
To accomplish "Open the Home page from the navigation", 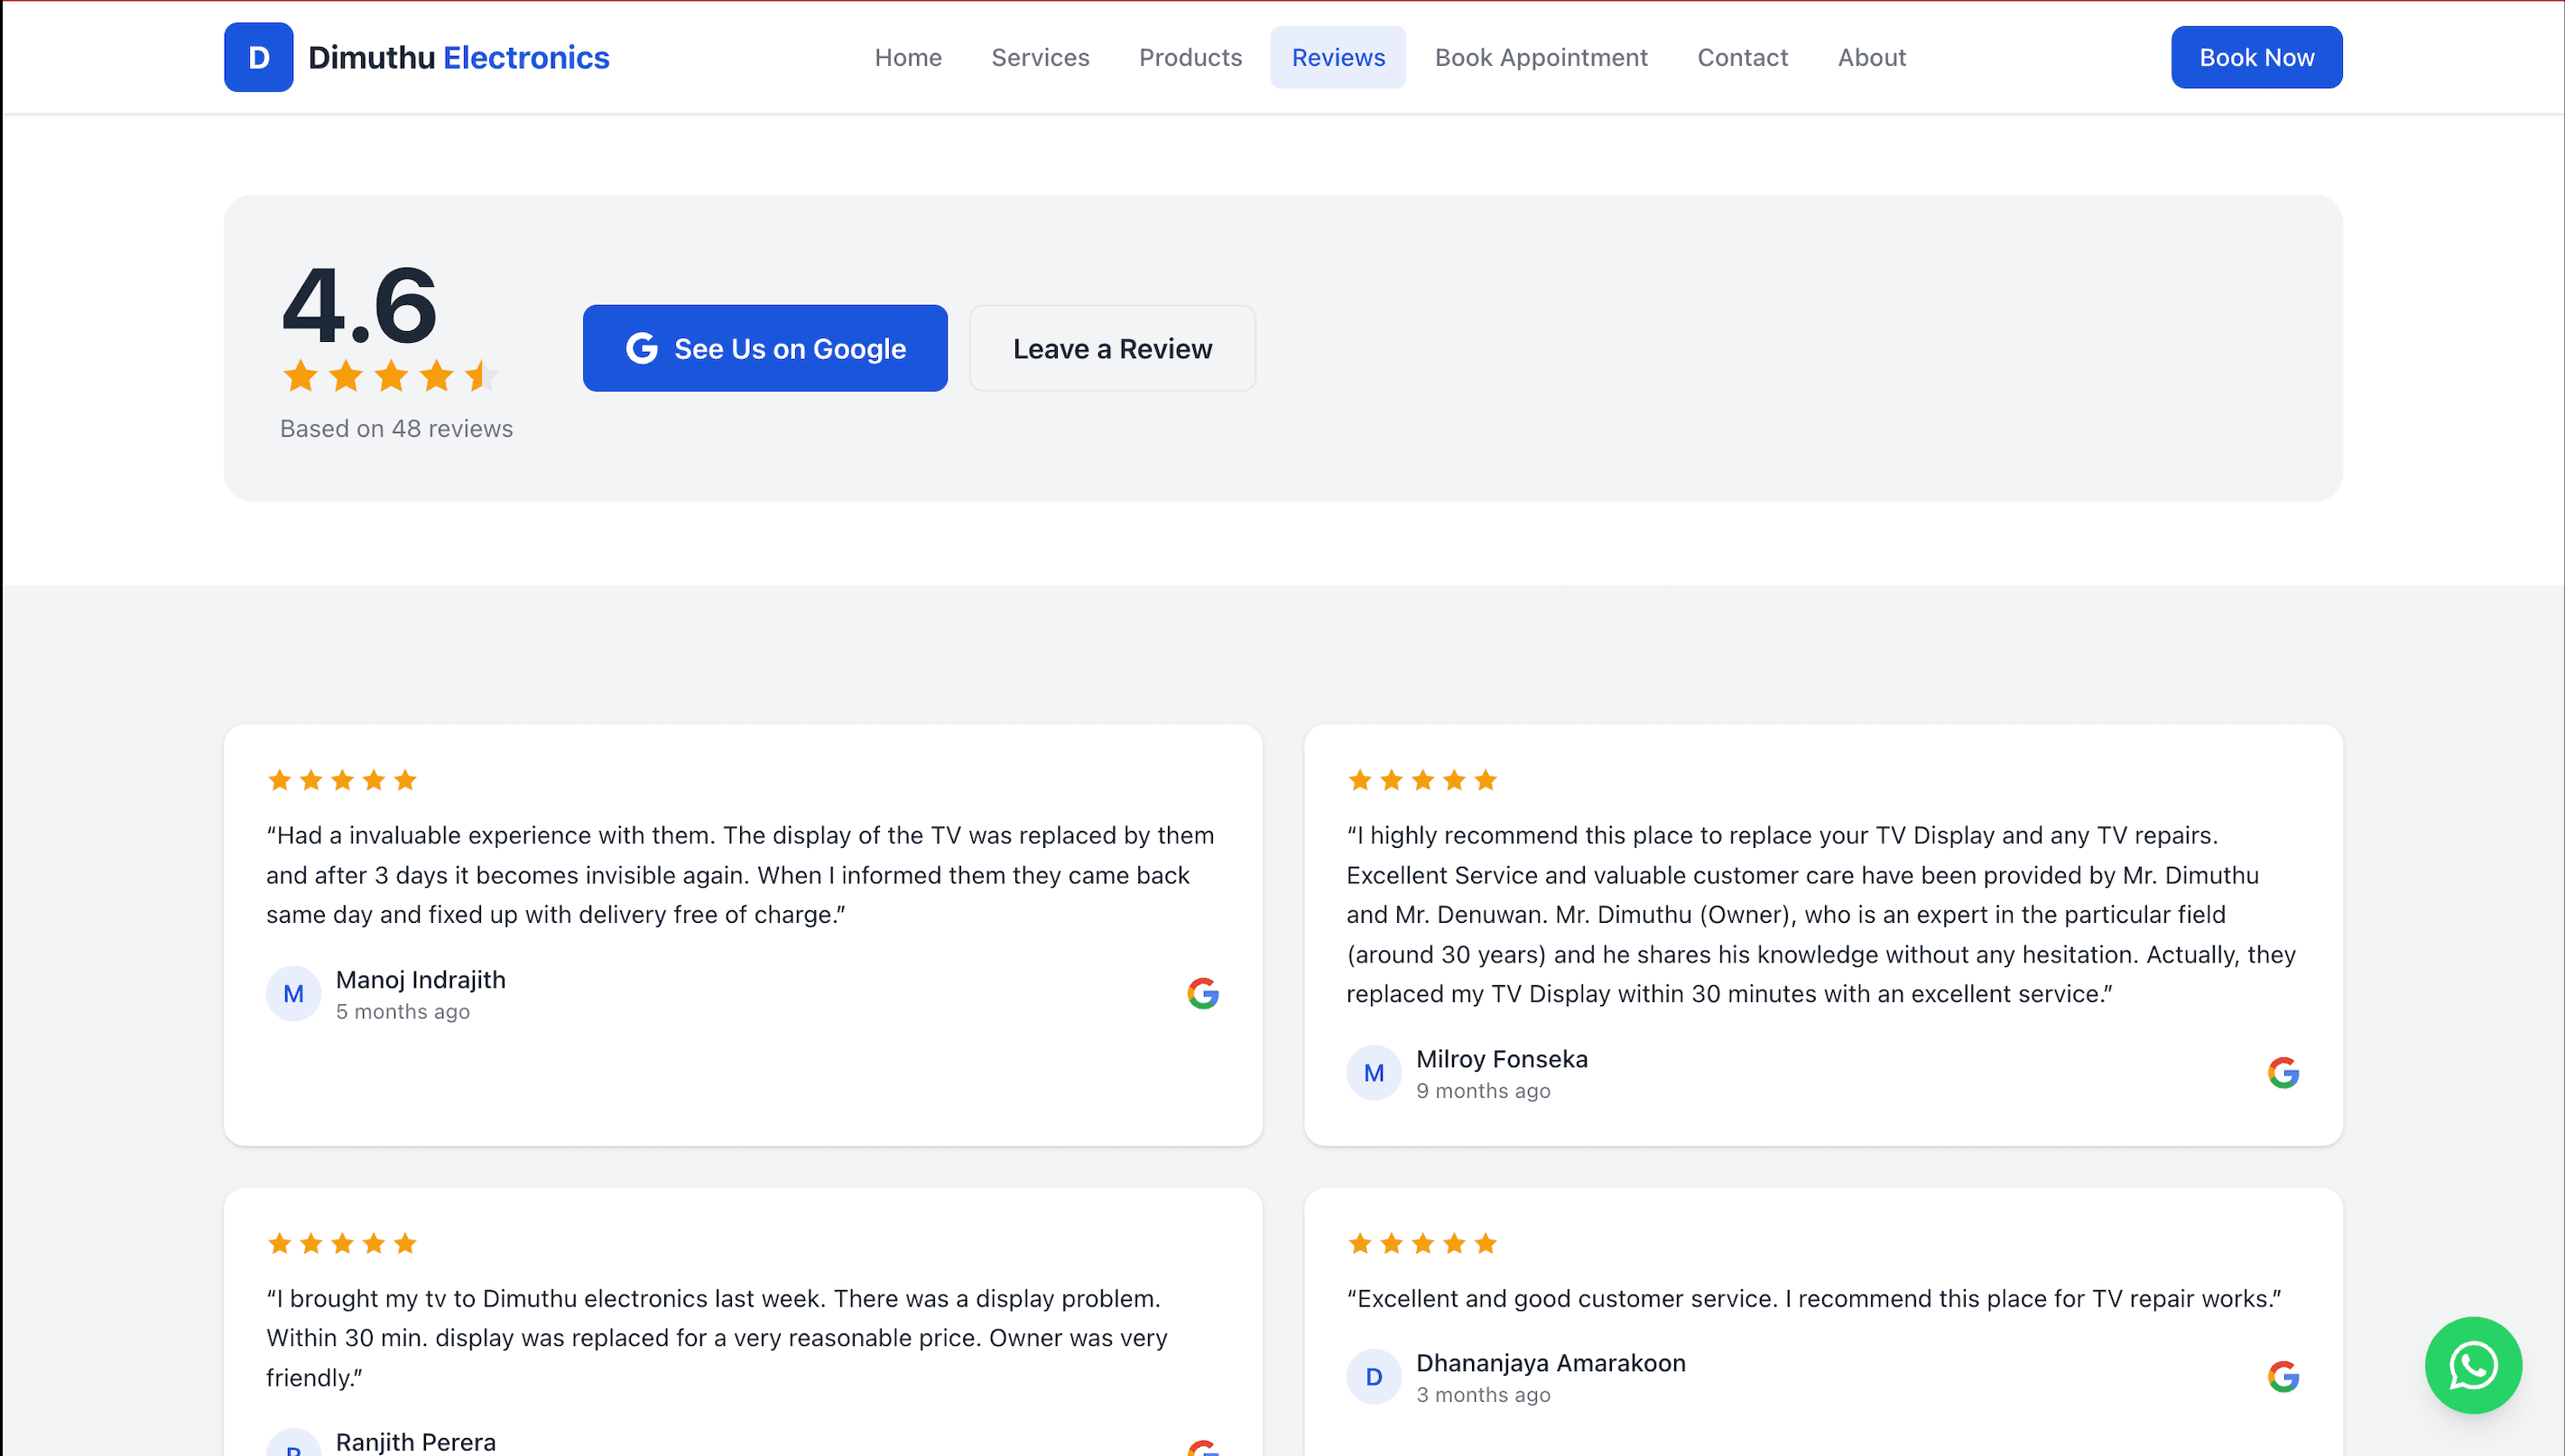I will point(907,57).
